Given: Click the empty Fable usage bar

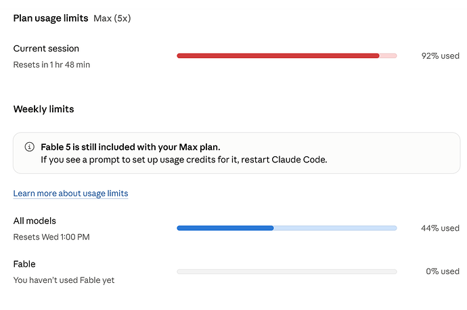Looking at the screenshot, I should tap(287, 271).
